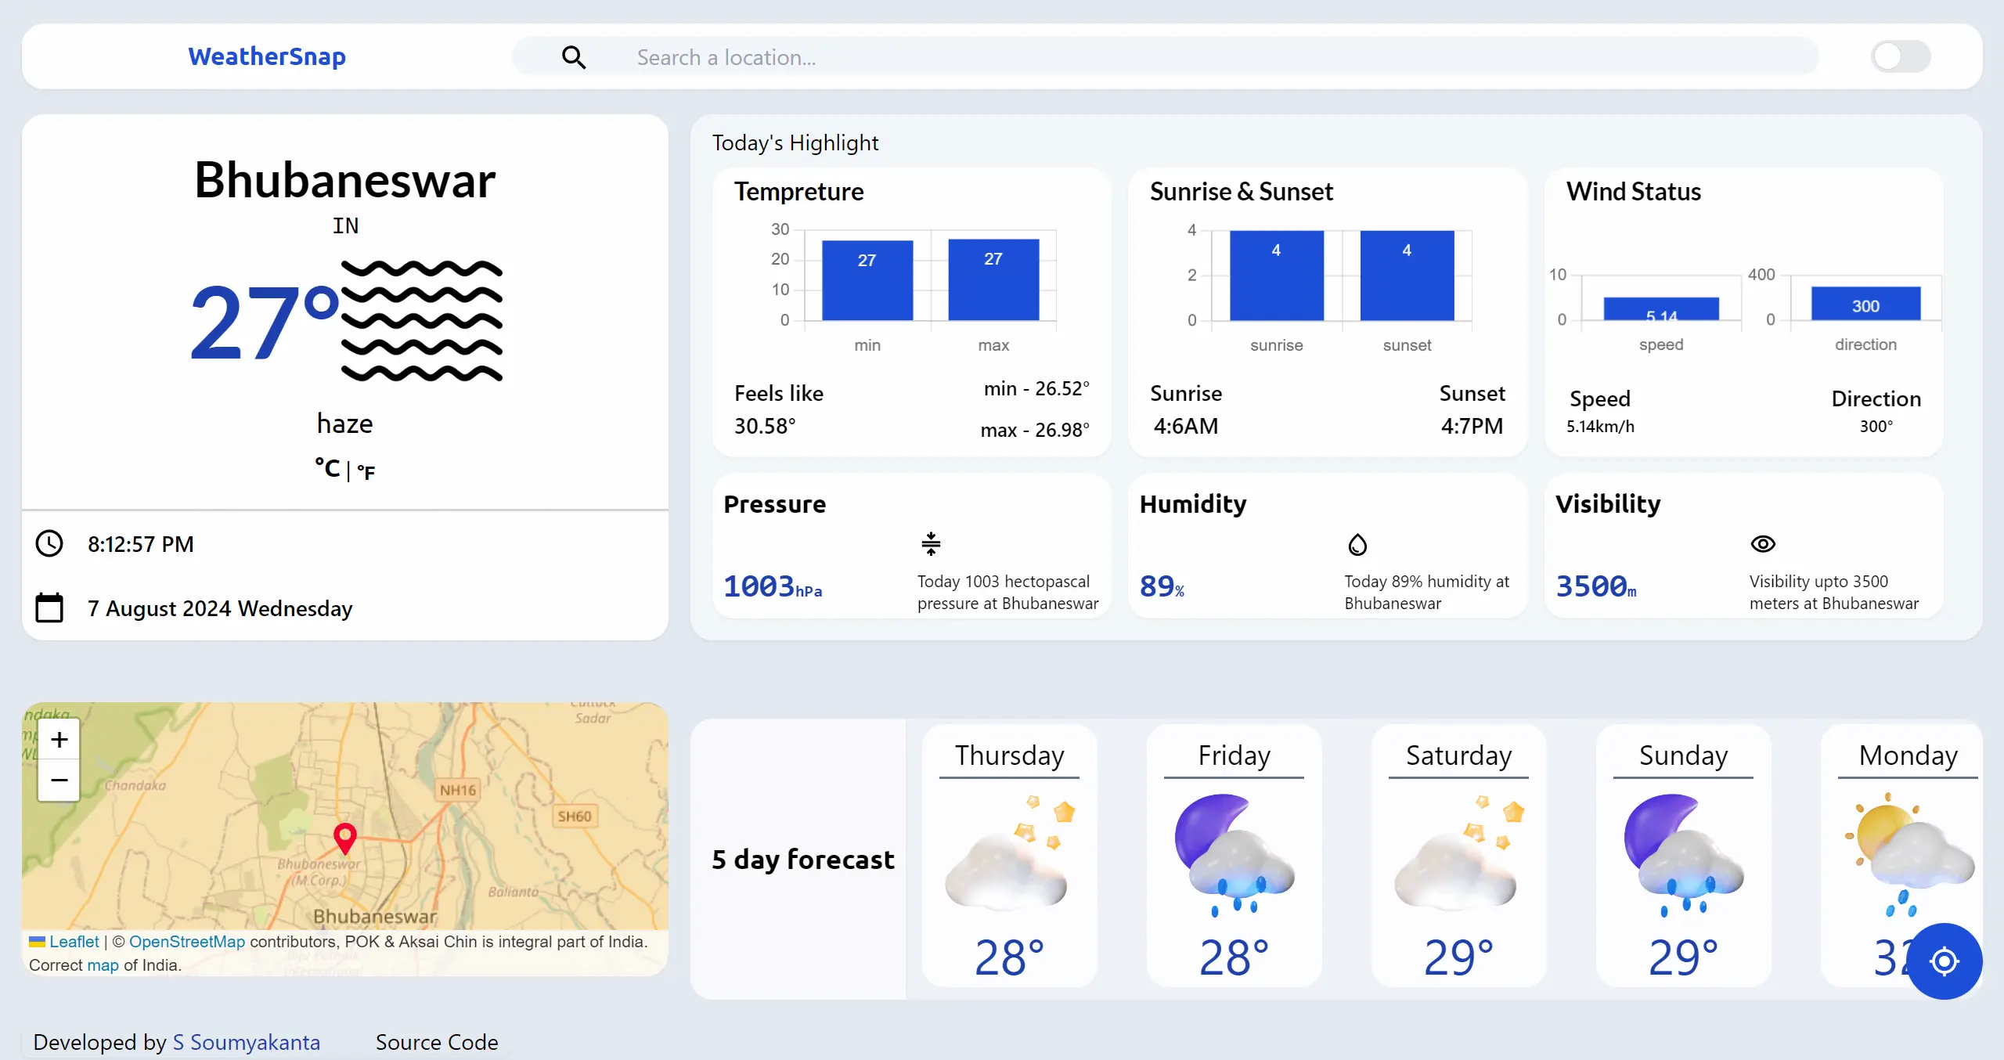Open S Soumyakanta developer link
Screen dimensions: 2004x1060
pos(246,1042)
